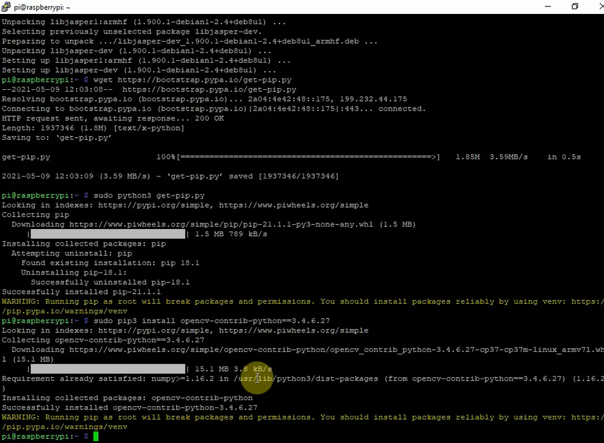Viewport: 604px width, 443px height.
Task: Click 'Selecting previously unselected package libjasper-dev.'
Action: point(132,32)
